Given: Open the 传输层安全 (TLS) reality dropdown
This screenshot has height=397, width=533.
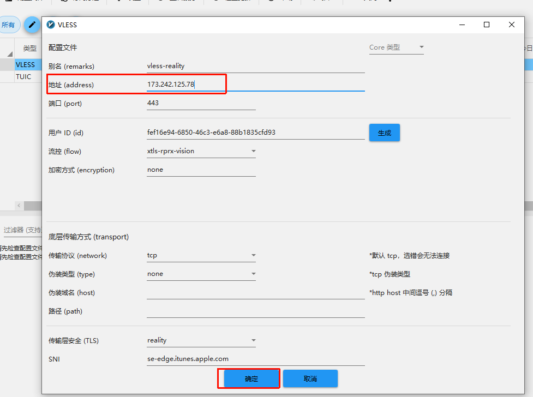Looking at the screenshot, I should pyautogui.click(x=201, y=340).
